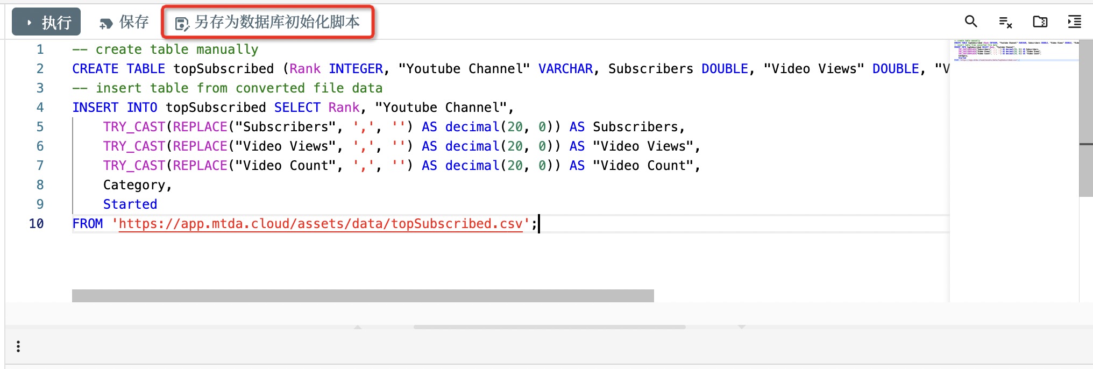
Task: Click the clear-lines icon with an X
Action: click(1005, 22)
